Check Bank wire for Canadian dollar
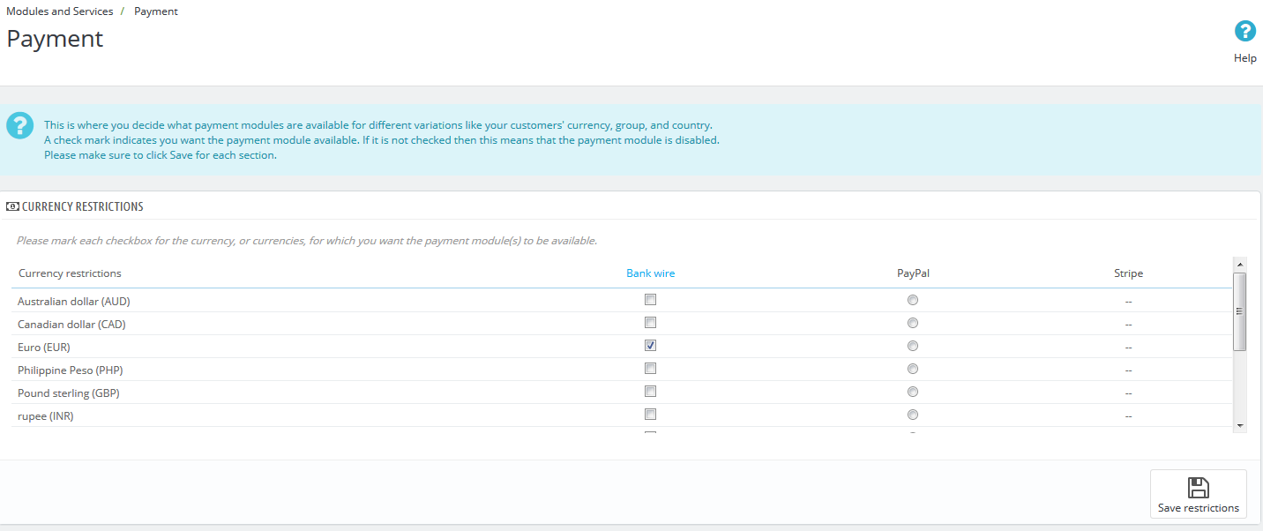Screen dimensions: 1263x531 point(650,323)
